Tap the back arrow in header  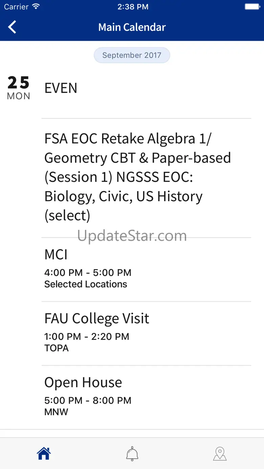point(12,27)
